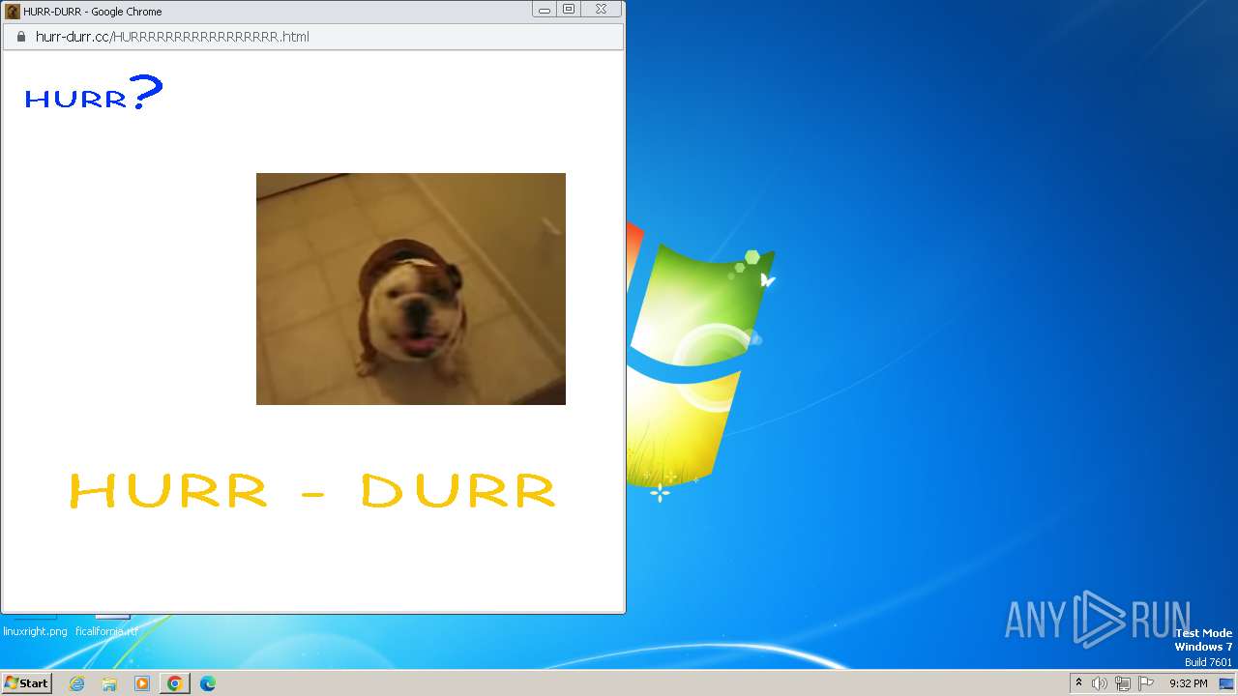Open Windows Explorer from taskbar
Viewport: 1238px width, 696px height.
click(109, 683)
